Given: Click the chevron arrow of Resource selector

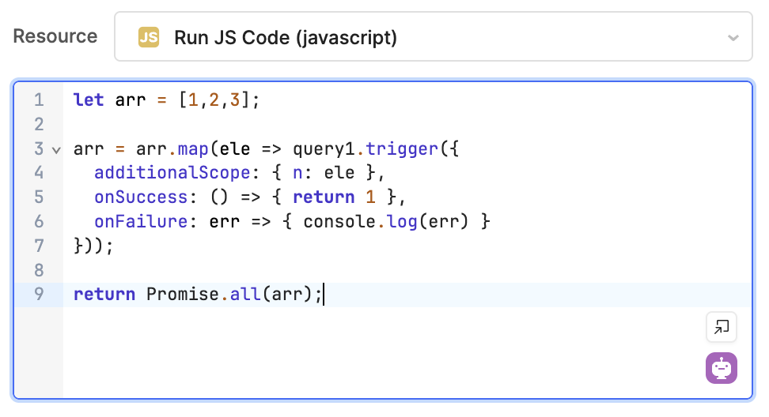Looking at the screenshot, I should [733, 38].
